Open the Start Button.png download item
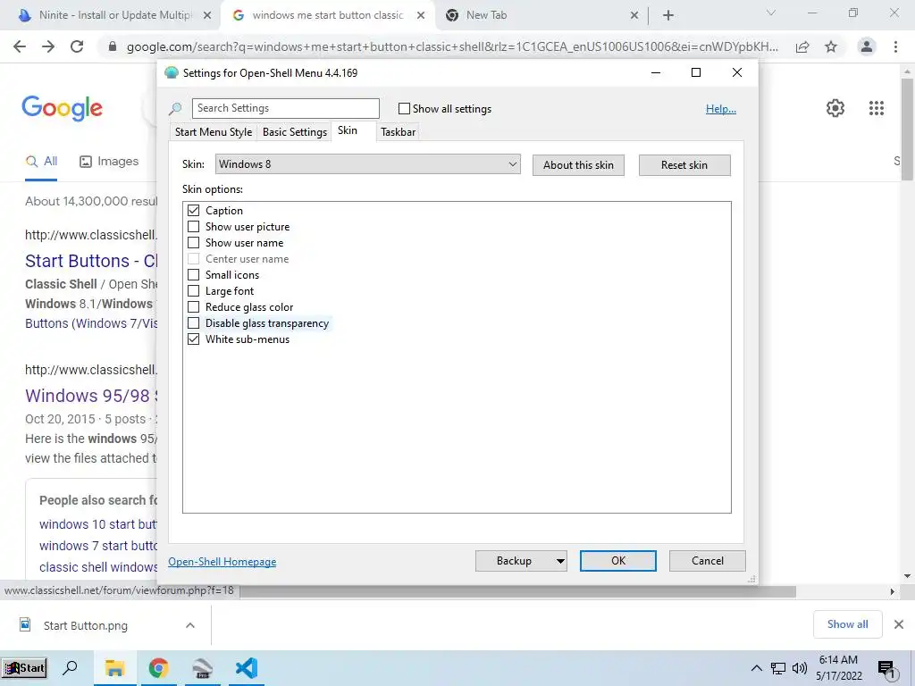This screenshot has height=686, width=915. pyautogui.click(x=86, y=625)
